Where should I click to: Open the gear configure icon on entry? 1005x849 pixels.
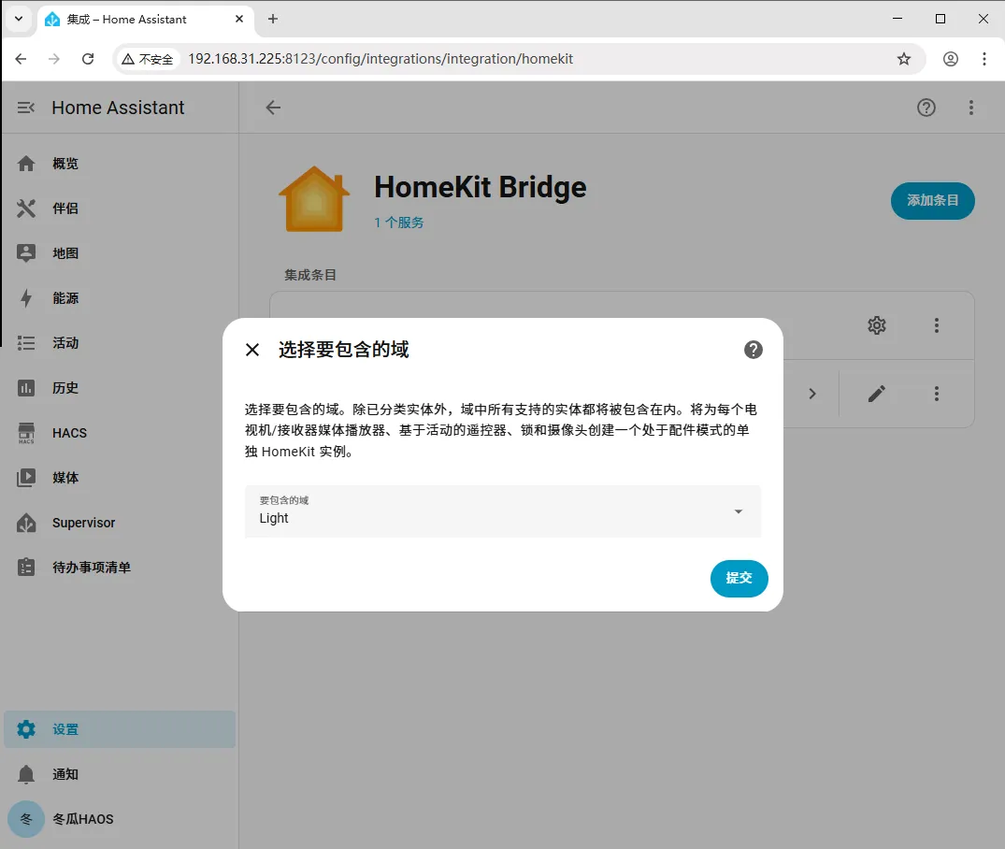[877, 325]
